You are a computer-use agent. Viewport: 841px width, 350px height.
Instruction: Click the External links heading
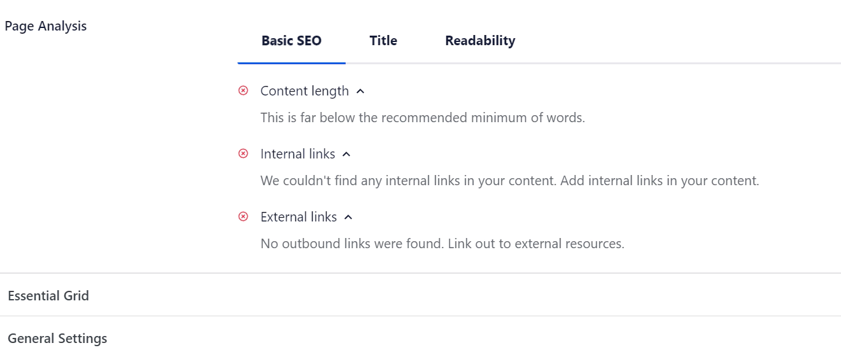[299, 217]
